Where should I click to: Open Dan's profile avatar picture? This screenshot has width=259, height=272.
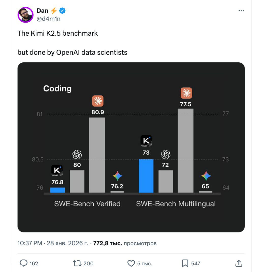click(25, 15)
